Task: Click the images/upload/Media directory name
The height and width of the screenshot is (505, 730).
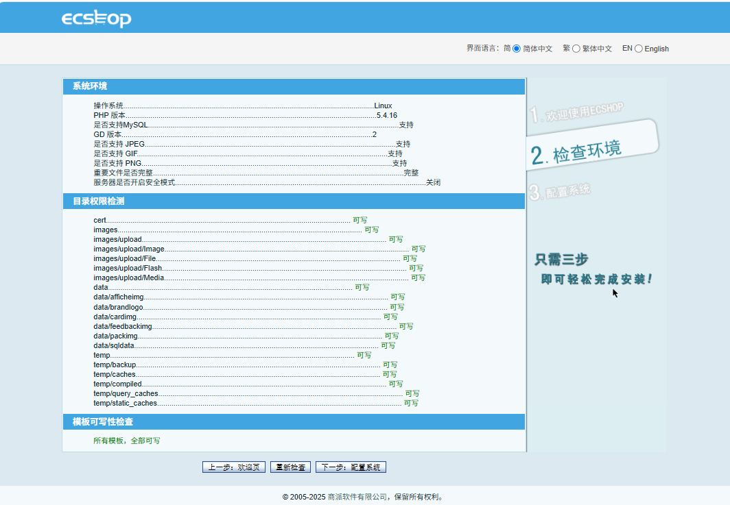Action: click(x=129, y=278)
